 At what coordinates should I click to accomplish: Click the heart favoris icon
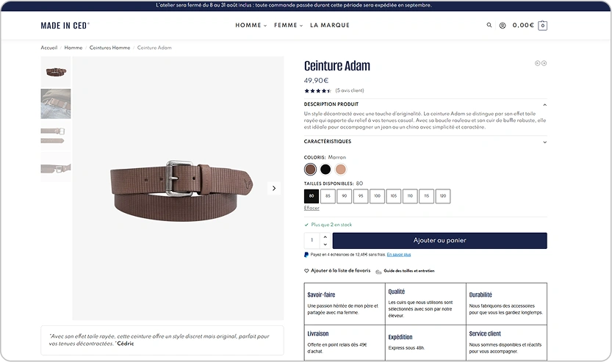[x=306, y=270]
